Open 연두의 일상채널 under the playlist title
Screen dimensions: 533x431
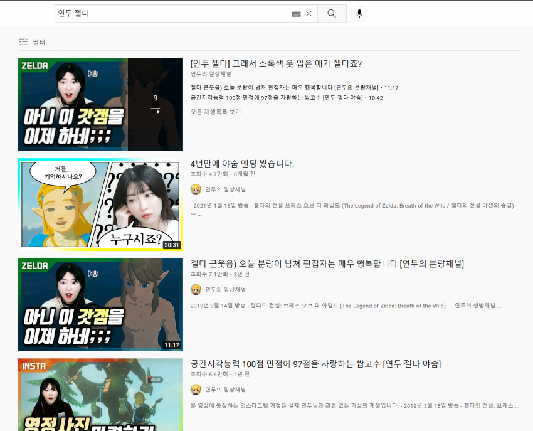coord(211,74)
